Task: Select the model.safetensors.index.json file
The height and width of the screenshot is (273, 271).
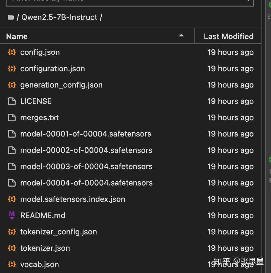Action: click(73, 199)
